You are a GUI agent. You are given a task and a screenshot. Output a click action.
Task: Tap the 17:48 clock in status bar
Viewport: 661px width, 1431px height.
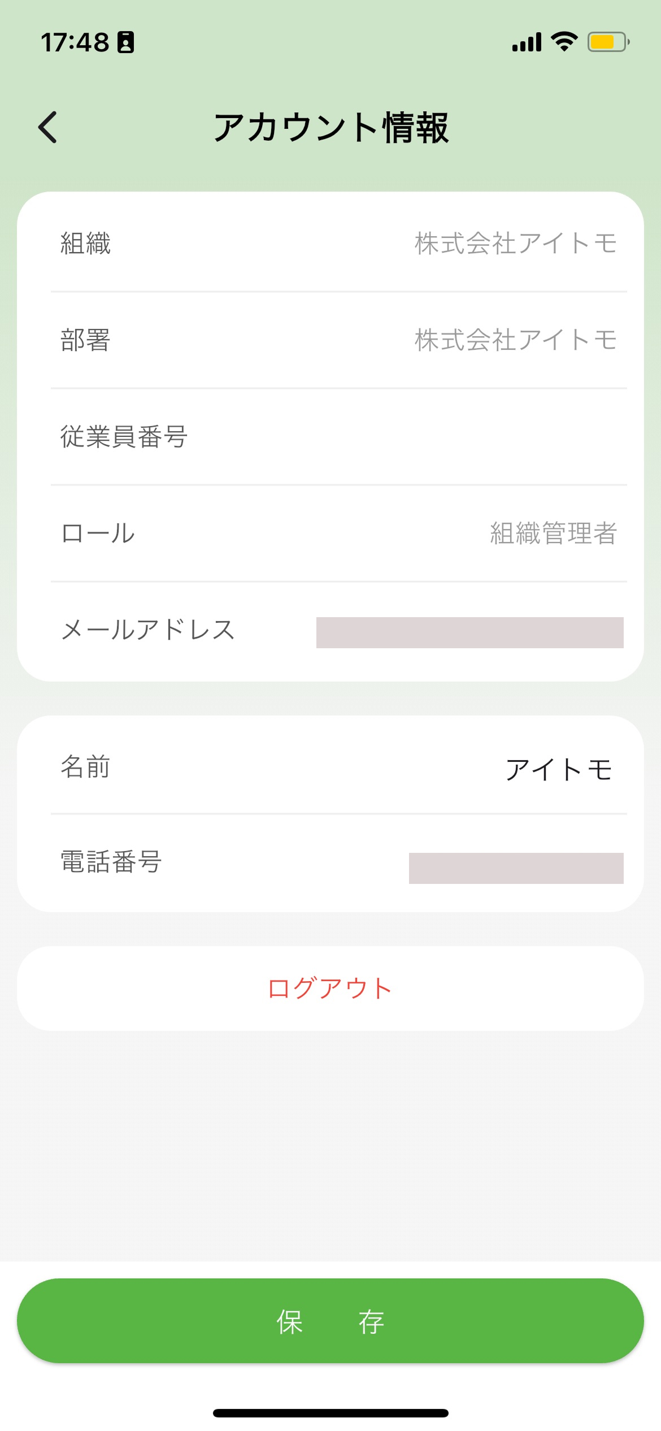(x=75, y=42)
